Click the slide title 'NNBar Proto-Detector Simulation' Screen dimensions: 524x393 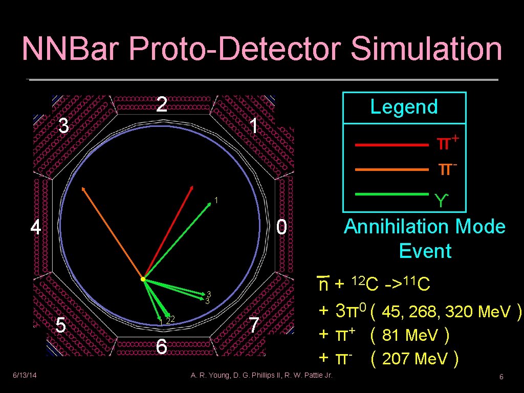click(262, 48)
